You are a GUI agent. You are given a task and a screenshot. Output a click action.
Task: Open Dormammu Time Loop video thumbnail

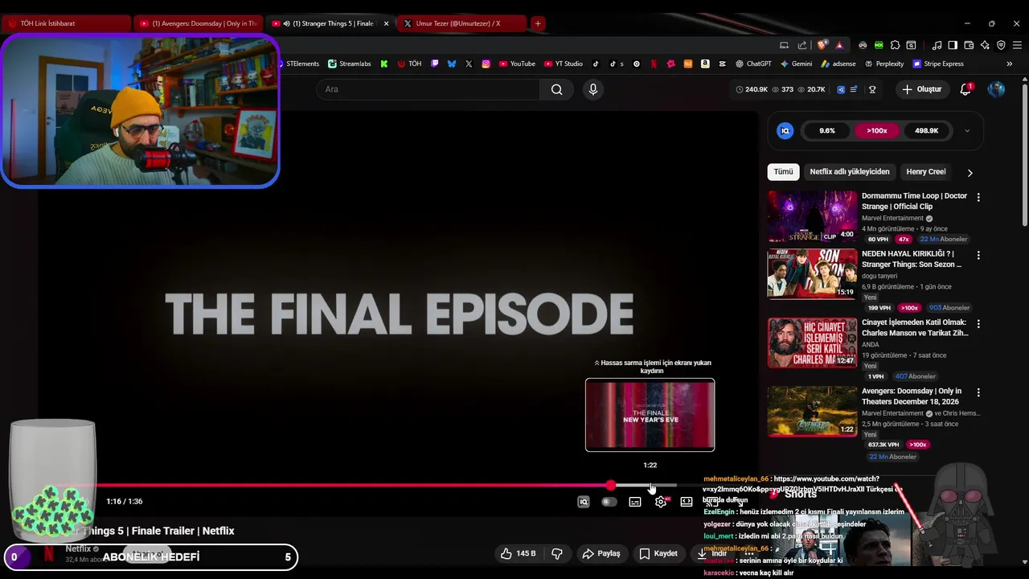(812, 216)
